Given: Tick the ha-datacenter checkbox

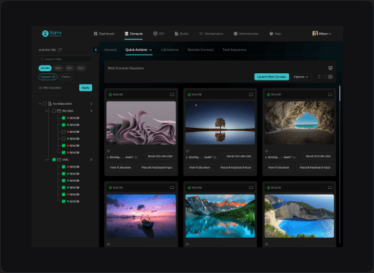Looking at the screenshot, I should click(x=45, y=103).
